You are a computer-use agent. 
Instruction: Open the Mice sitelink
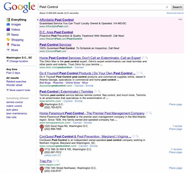[x=85, y=83]
